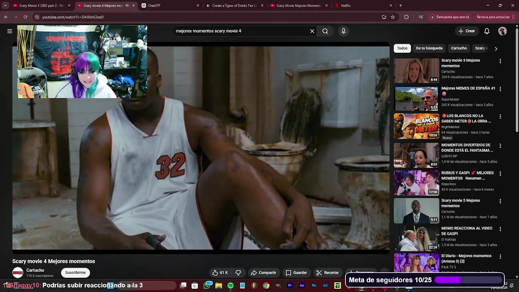The height and width of the screenshot is (292, 519).
Task: Click the Crear button
Action: point(466,31)
